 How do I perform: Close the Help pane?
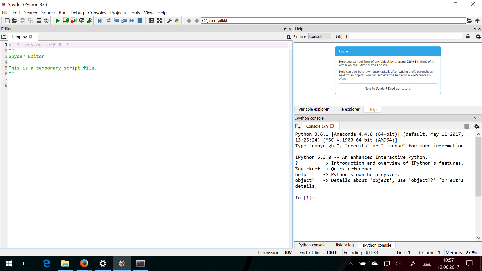pos(479,29)
